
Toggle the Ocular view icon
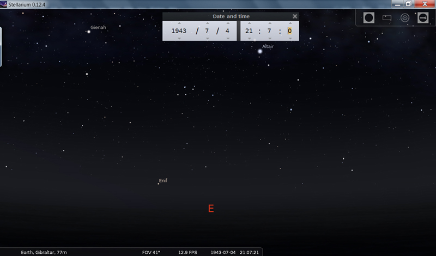click(369, 18)
